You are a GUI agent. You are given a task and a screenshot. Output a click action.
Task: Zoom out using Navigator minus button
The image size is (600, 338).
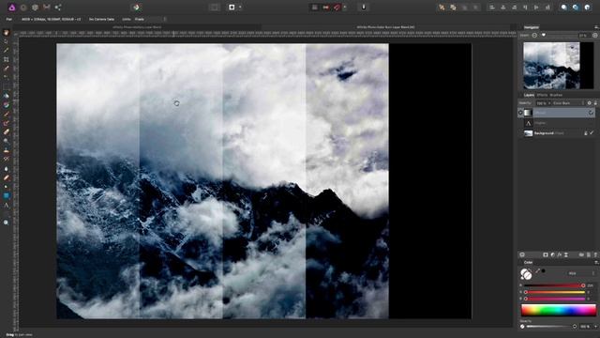pyautogui.click(x=534, y=36)
